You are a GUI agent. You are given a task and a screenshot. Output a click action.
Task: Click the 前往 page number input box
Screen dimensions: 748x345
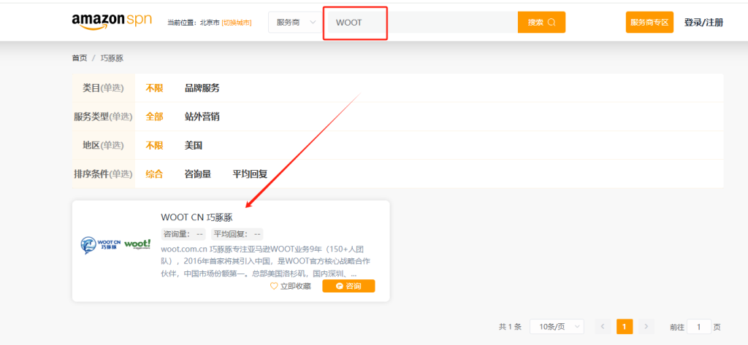(699, 327)
